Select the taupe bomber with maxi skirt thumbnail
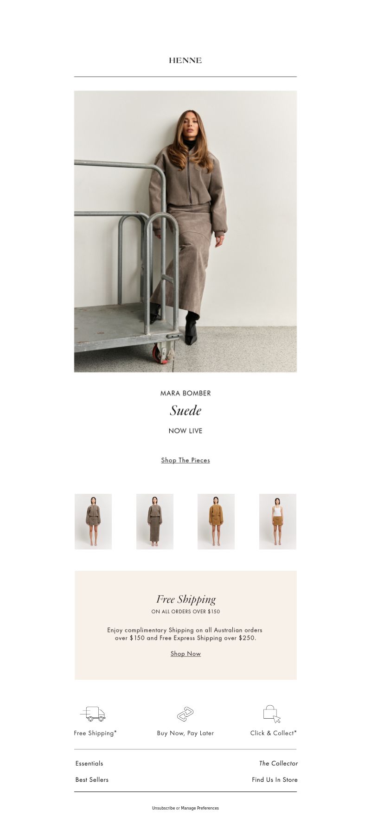371x836 pixels. click(155, 522)
